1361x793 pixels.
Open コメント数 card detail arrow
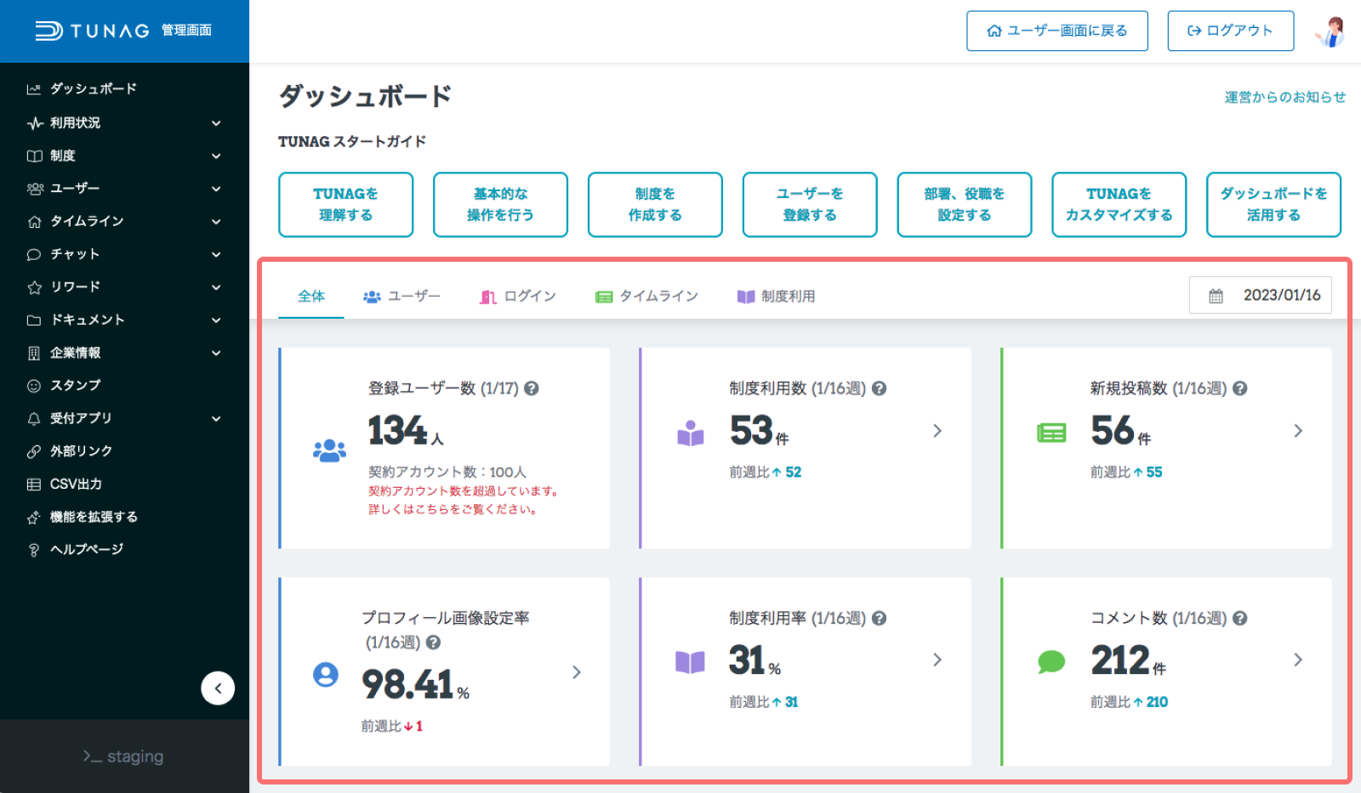click(x=1298, y=660)
